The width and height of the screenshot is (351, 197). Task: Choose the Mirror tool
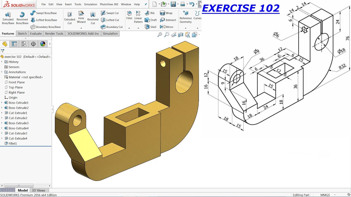[x=166, y=27]
